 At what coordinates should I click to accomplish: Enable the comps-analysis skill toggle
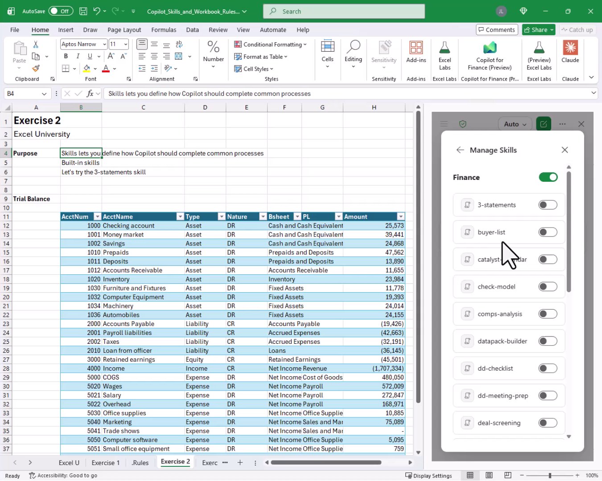pos(548,314)
